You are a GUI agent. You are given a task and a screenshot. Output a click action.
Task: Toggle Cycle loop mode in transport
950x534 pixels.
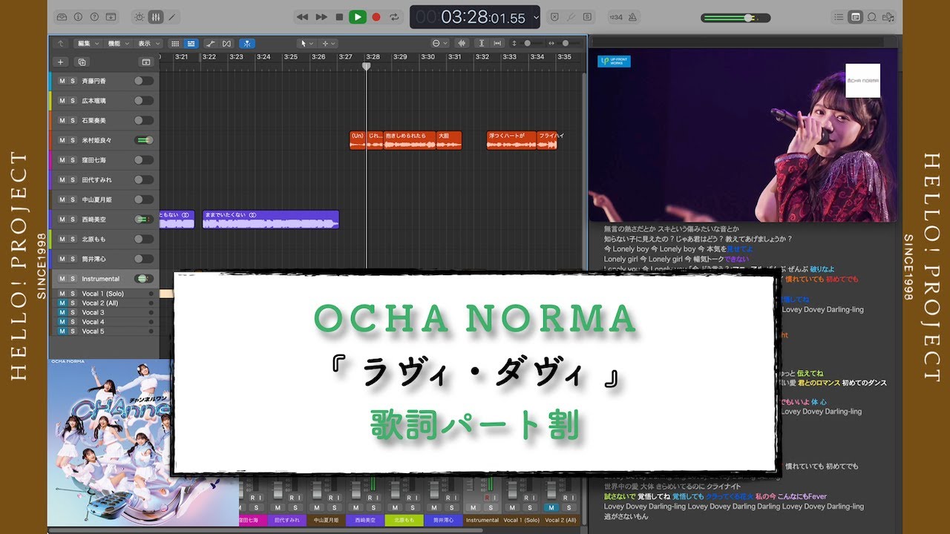coord(394,16)
